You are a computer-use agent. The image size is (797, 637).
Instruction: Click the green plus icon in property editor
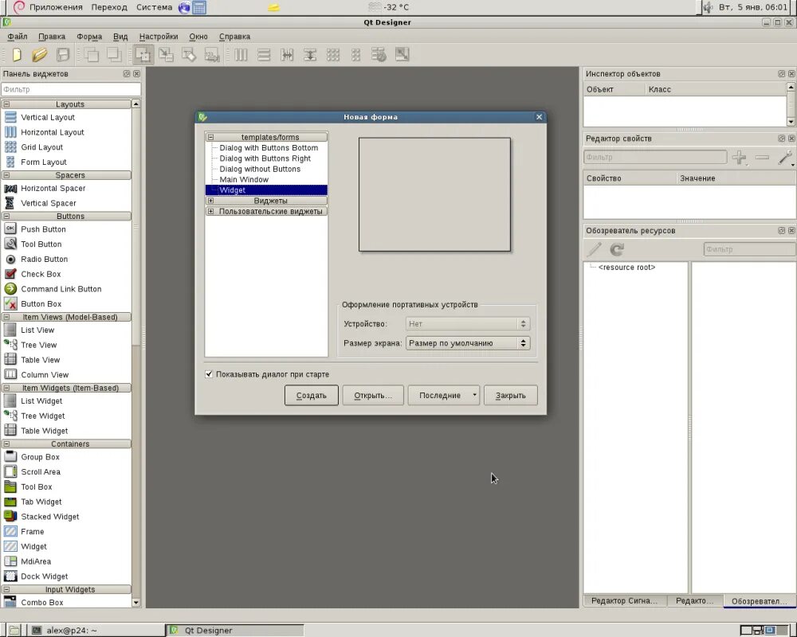(x=739, y=158)
